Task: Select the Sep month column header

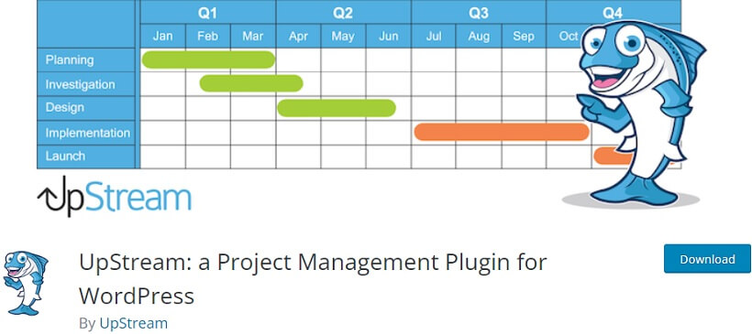Action: [x=524, y=37]
